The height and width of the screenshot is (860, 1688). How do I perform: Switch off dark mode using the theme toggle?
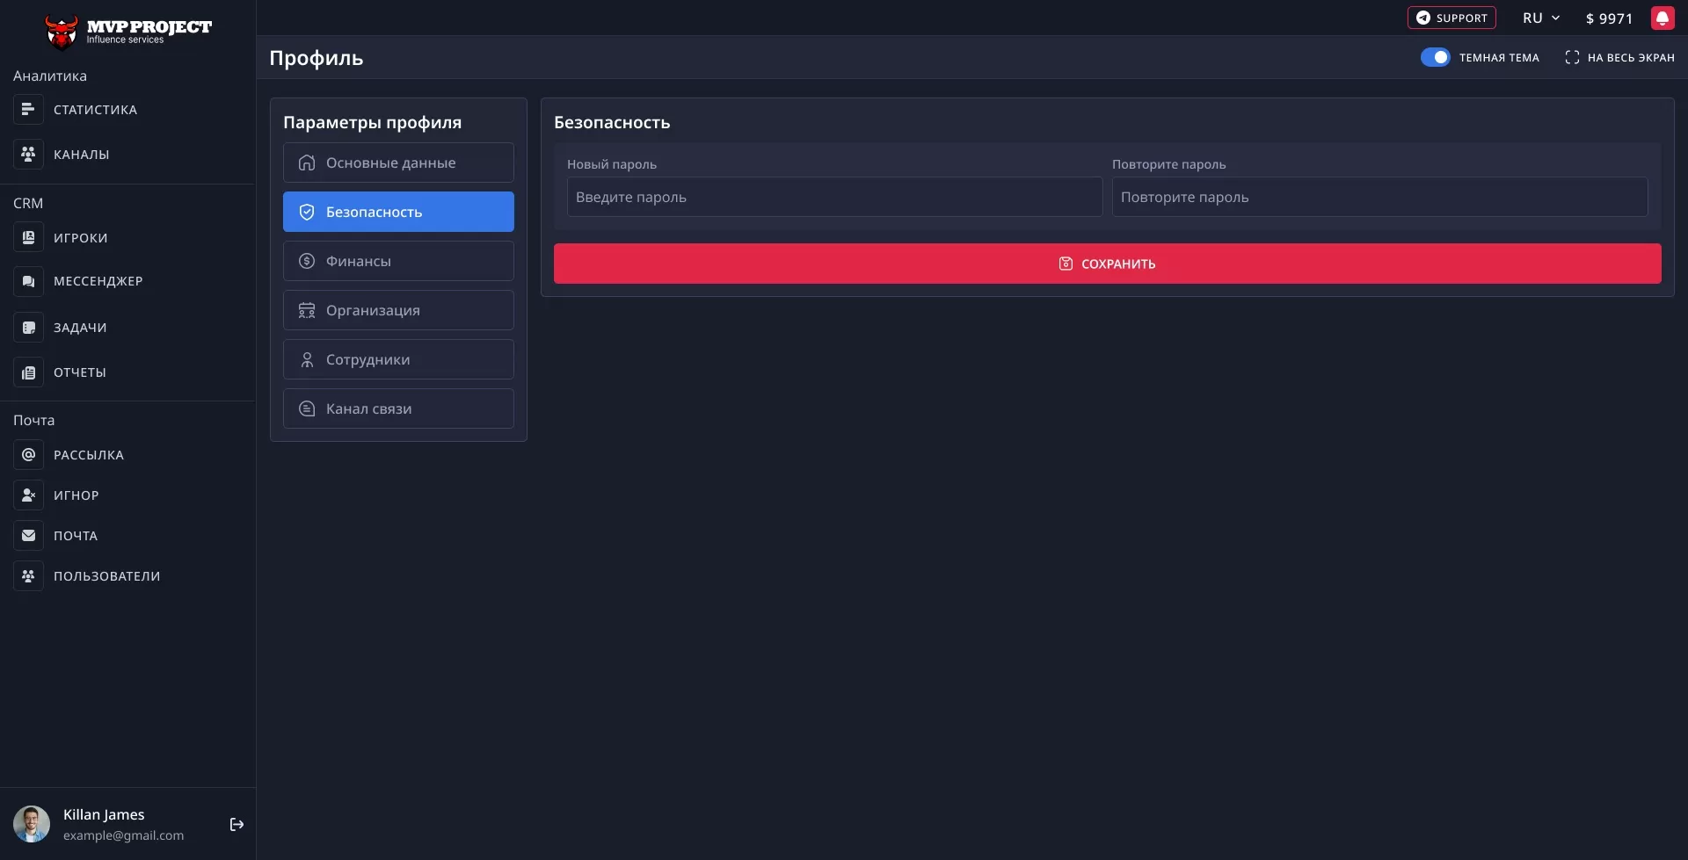pyautogui.click(x=1436, y=57)
